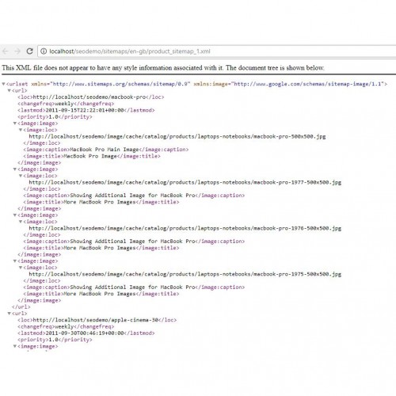396x396 pixels.
Task: Click the MacBook Pro Main Image caption
Action: click(105, 150)
